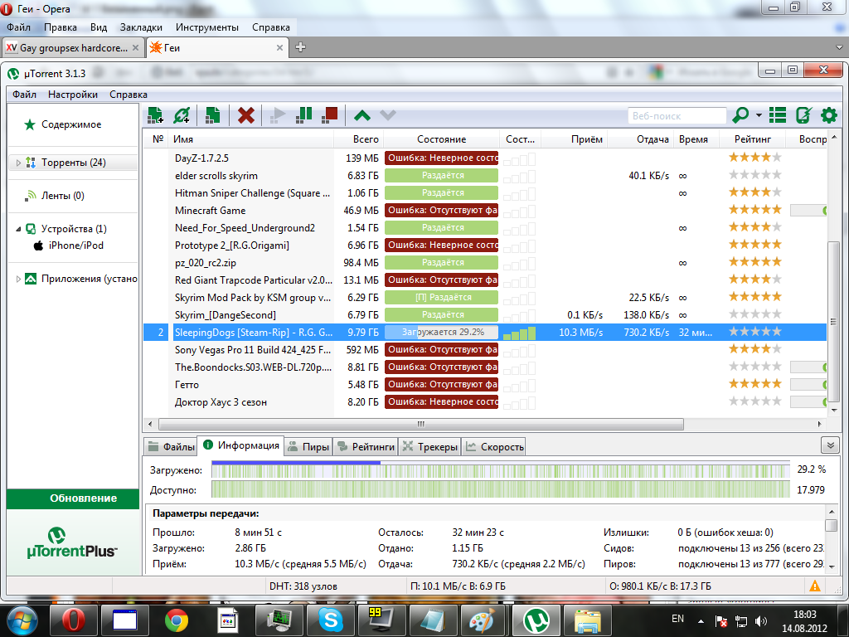This screenshot has width=849, height=637.
Task: Click the volume speaker icon in the tray
Action: [x=761, y=621]
